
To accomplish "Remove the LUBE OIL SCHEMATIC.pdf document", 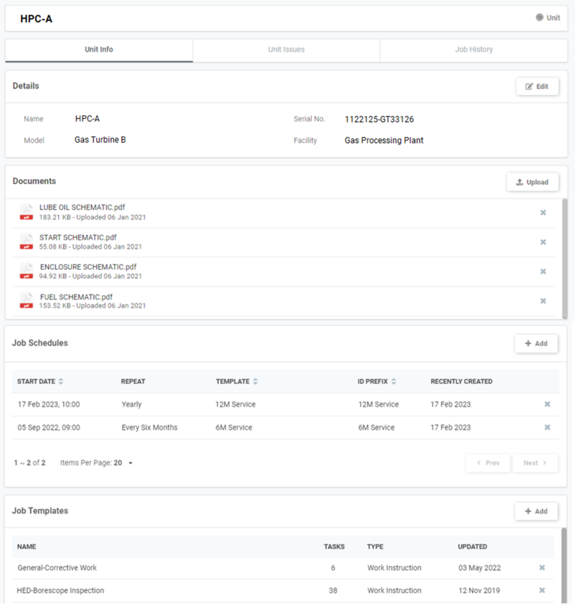I will (542, 212).
